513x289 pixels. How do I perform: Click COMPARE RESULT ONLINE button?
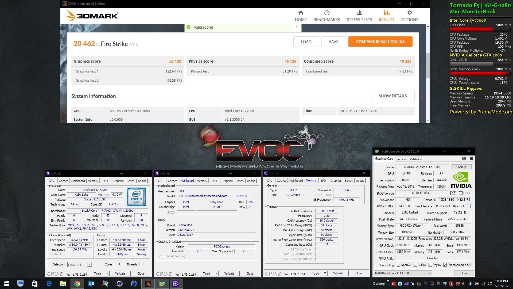pyautogui.click(x=380, y=42)
